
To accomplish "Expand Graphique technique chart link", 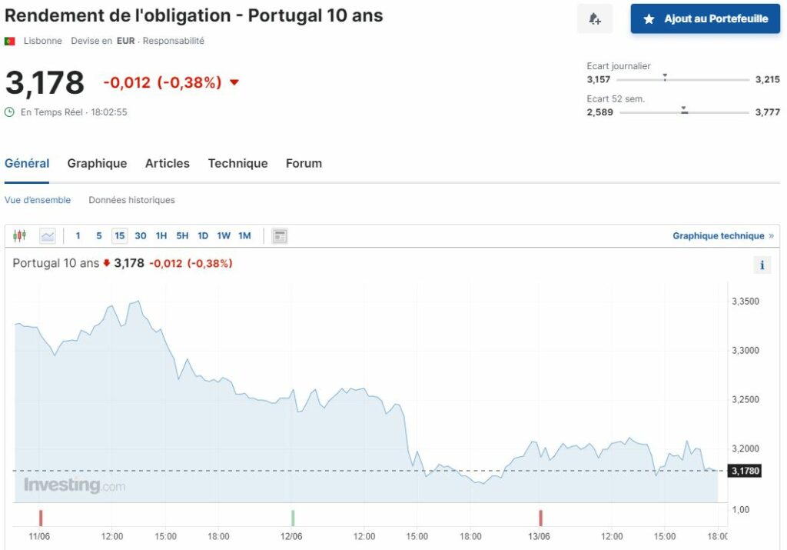I will pos(722,236).
